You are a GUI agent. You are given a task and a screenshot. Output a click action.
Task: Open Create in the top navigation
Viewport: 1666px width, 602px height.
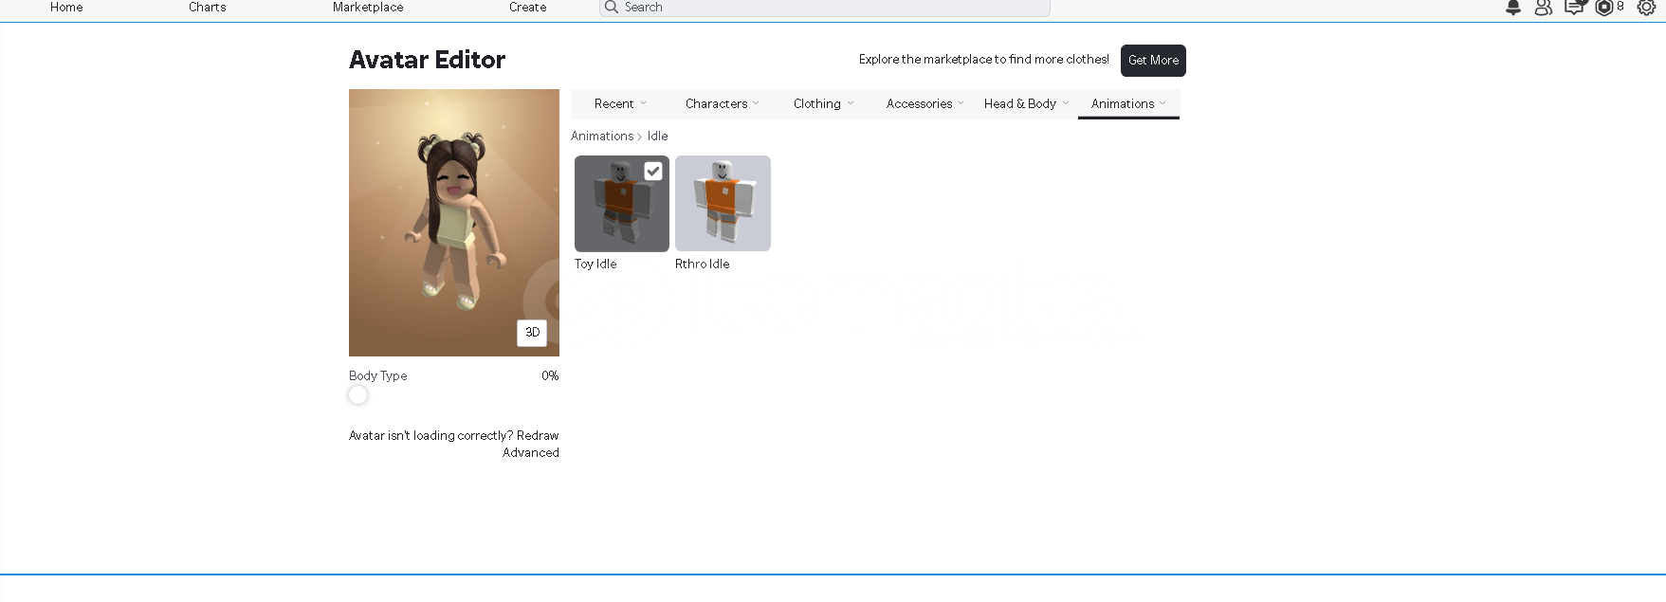(x=527, y=7)
